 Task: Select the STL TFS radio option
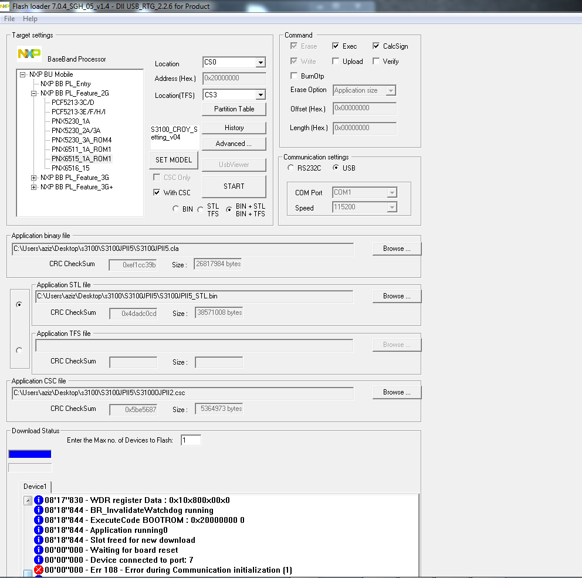click(201, 209)
